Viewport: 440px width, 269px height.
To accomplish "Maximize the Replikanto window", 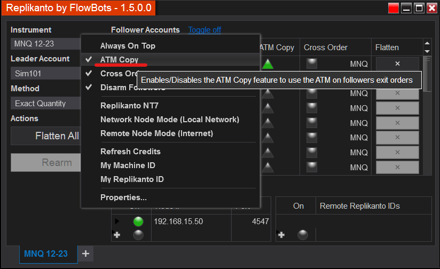I will tap(419, 8).
